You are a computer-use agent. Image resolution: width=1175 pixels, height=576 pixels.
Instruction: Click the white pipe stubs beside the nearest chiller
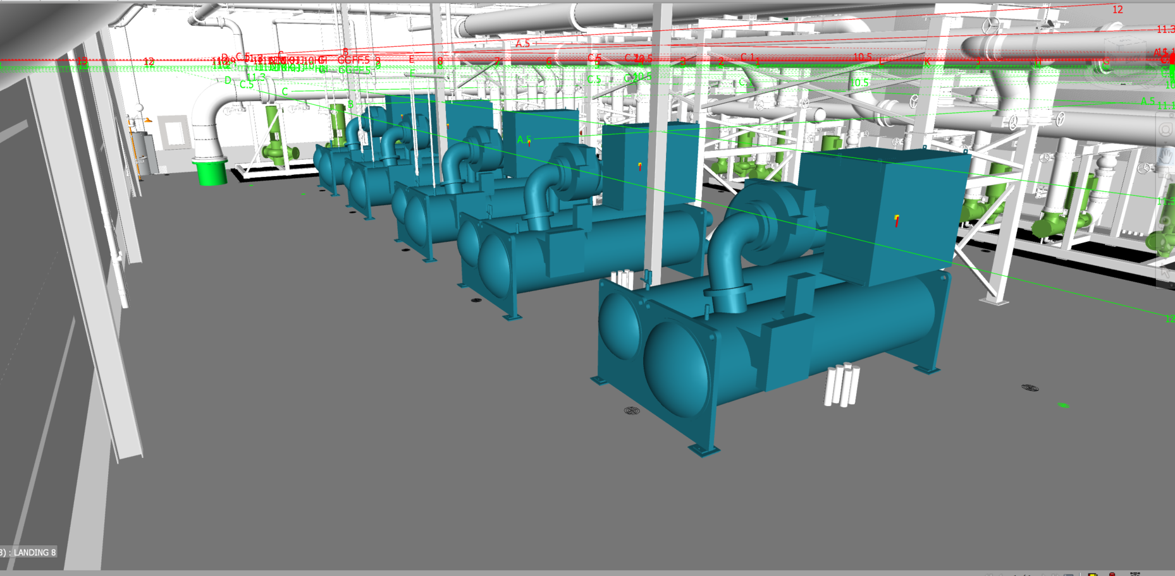click(x=841, y=384)
